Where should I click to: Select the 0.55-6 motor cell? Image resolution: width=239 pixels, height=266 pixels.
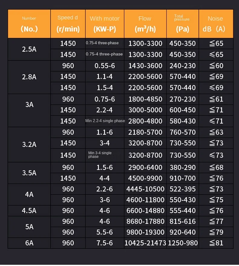(105, 66)
